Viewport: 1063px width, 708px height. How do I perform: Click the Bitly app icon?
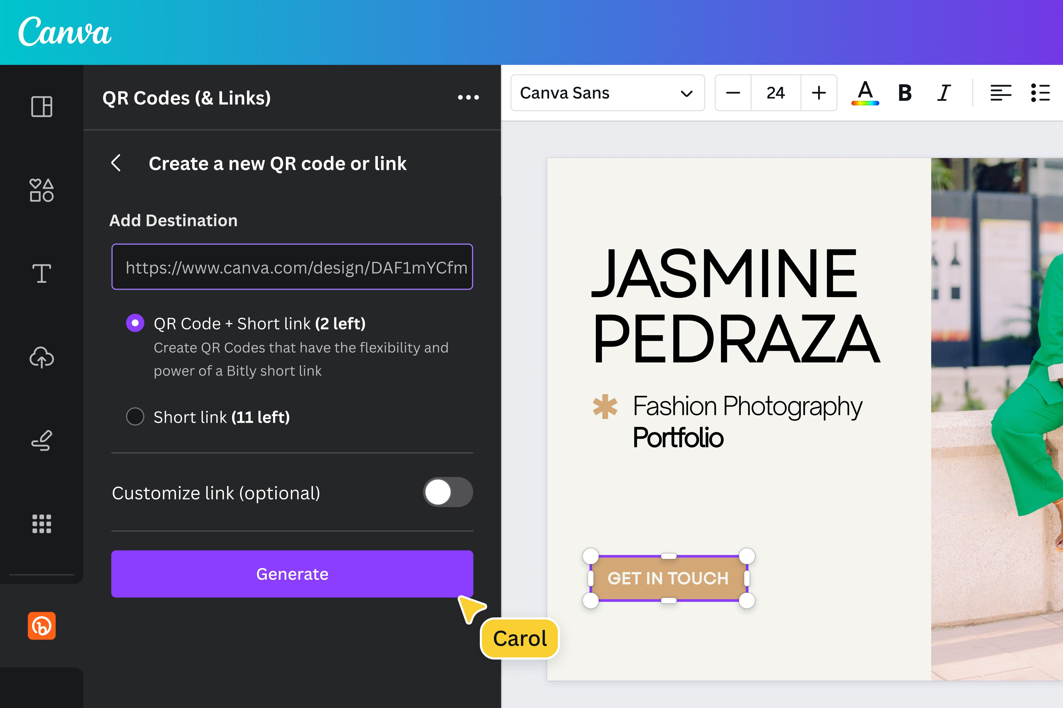coord(42,625)
